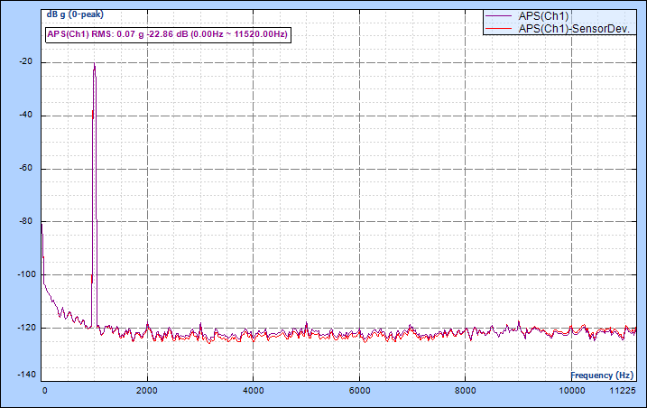
Task: Click the Frequency (Hz) axis label
Action: [x=602, y=375]
